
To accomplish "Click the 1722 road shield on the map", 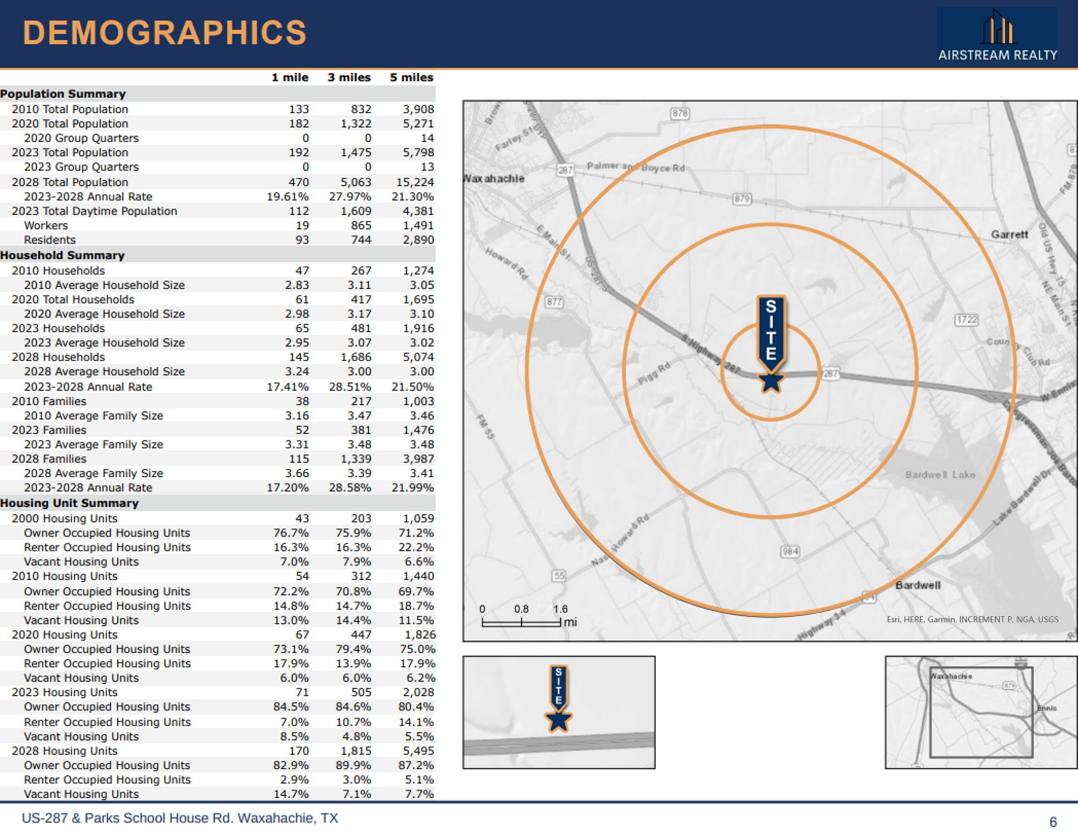I will (x=966, y=320).
